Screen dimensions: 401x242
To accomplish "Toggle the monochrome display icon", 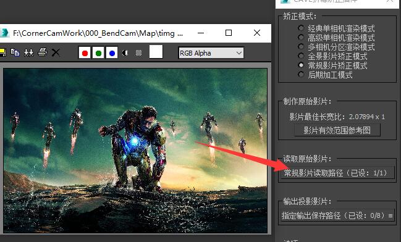I will pyautogui.click(x=138, y=53).
